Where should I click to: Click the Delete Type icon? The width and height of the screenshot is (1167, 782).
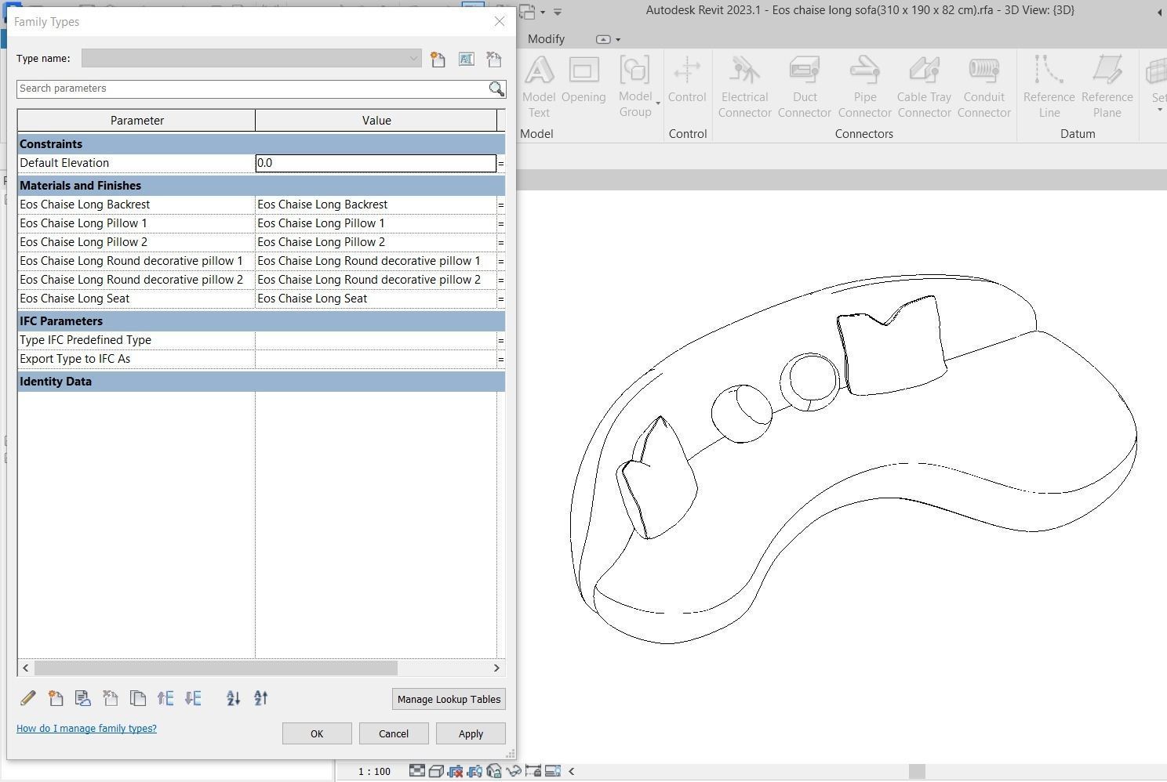494,59
